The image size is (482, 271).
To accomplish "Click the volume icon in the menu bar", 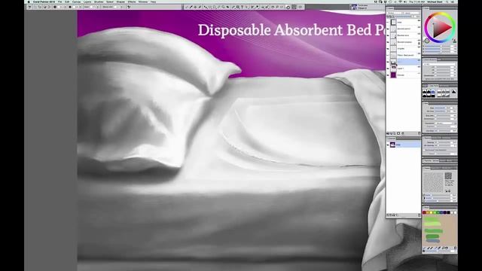I will point(405,2).
